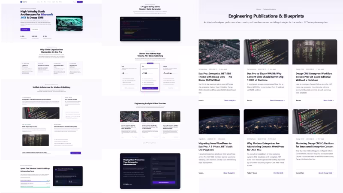Open the dropdown in the Deploy Dax Pro form
The width and height of the screenshot is (343, 193).
(x=164, y=171)
